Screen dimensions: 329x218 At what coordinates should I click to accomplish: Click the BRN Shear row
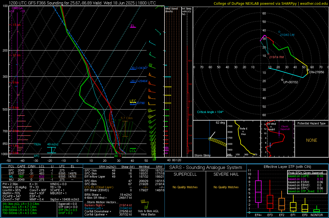tap(108, 195)
